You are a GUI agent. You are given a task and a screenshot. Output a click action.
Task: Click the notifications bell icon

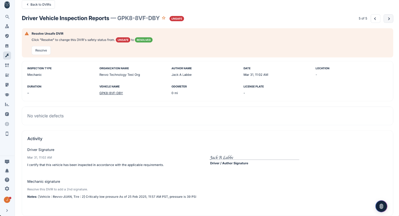[x=7, y=171]
